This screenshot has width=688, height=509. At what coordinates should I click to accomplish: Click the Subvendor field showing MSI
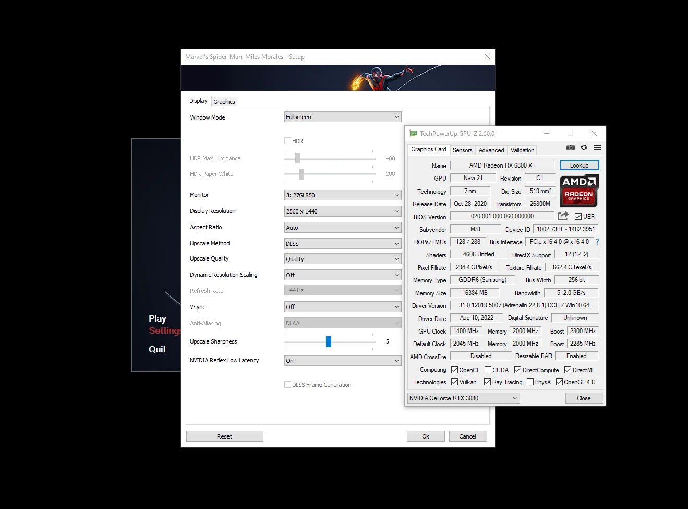click(475, 229)
